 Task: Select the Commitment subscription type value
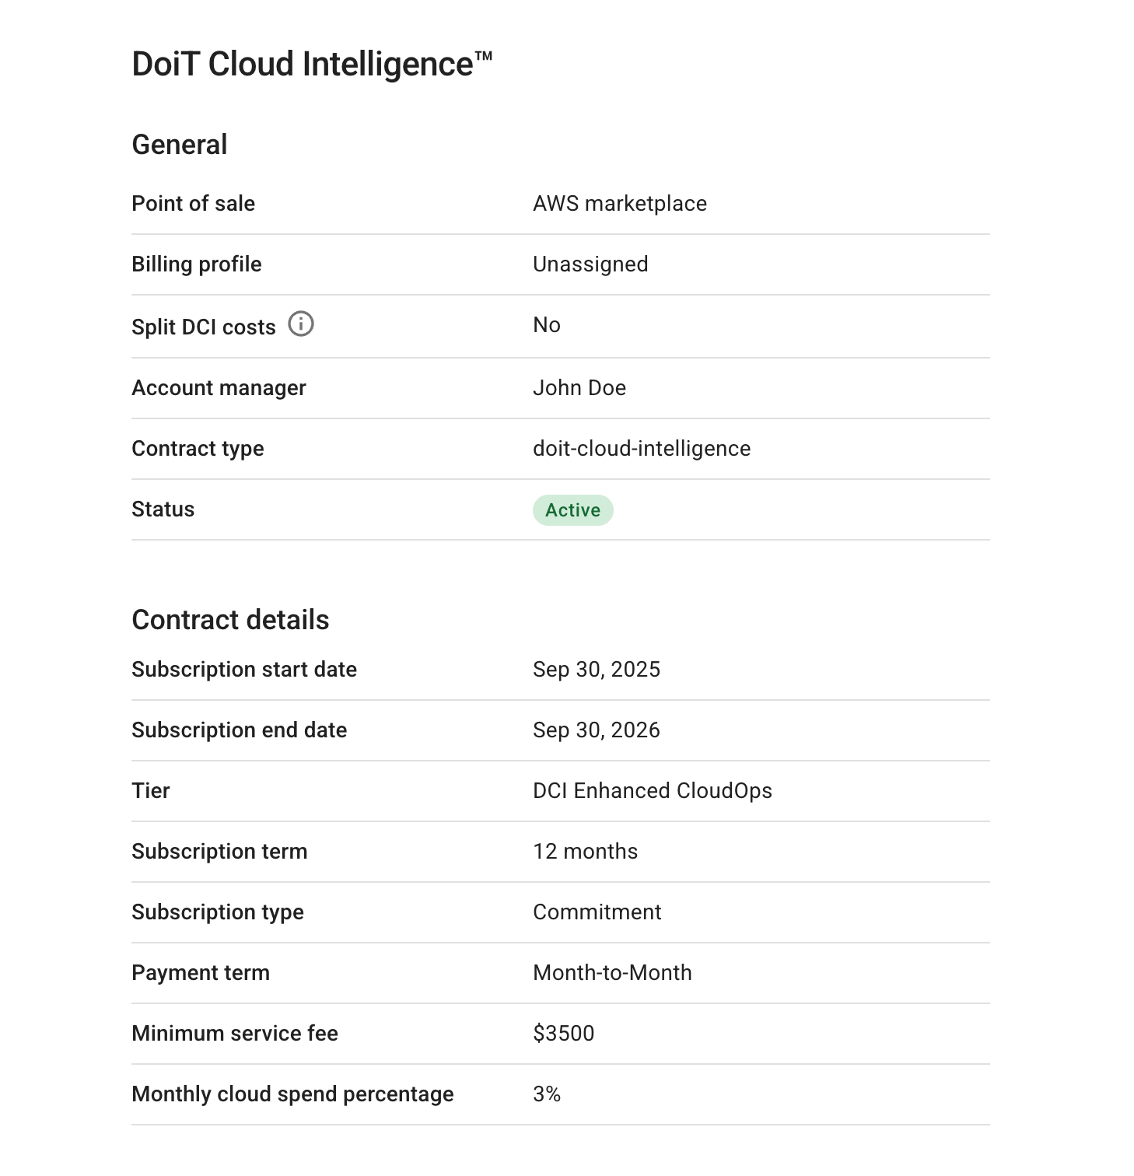(597, 912)
